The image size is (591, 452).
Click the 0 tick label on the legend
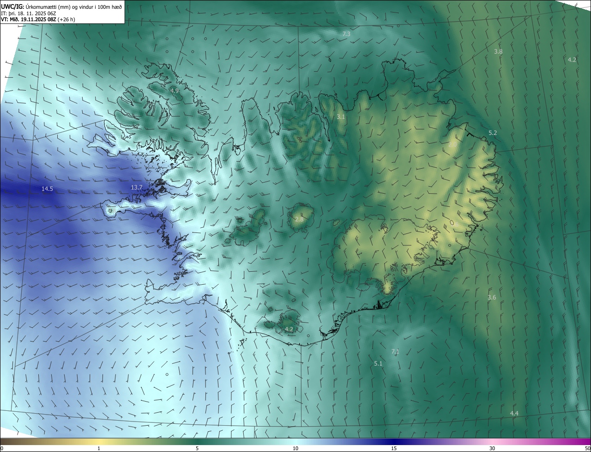(x=2, y=449)
